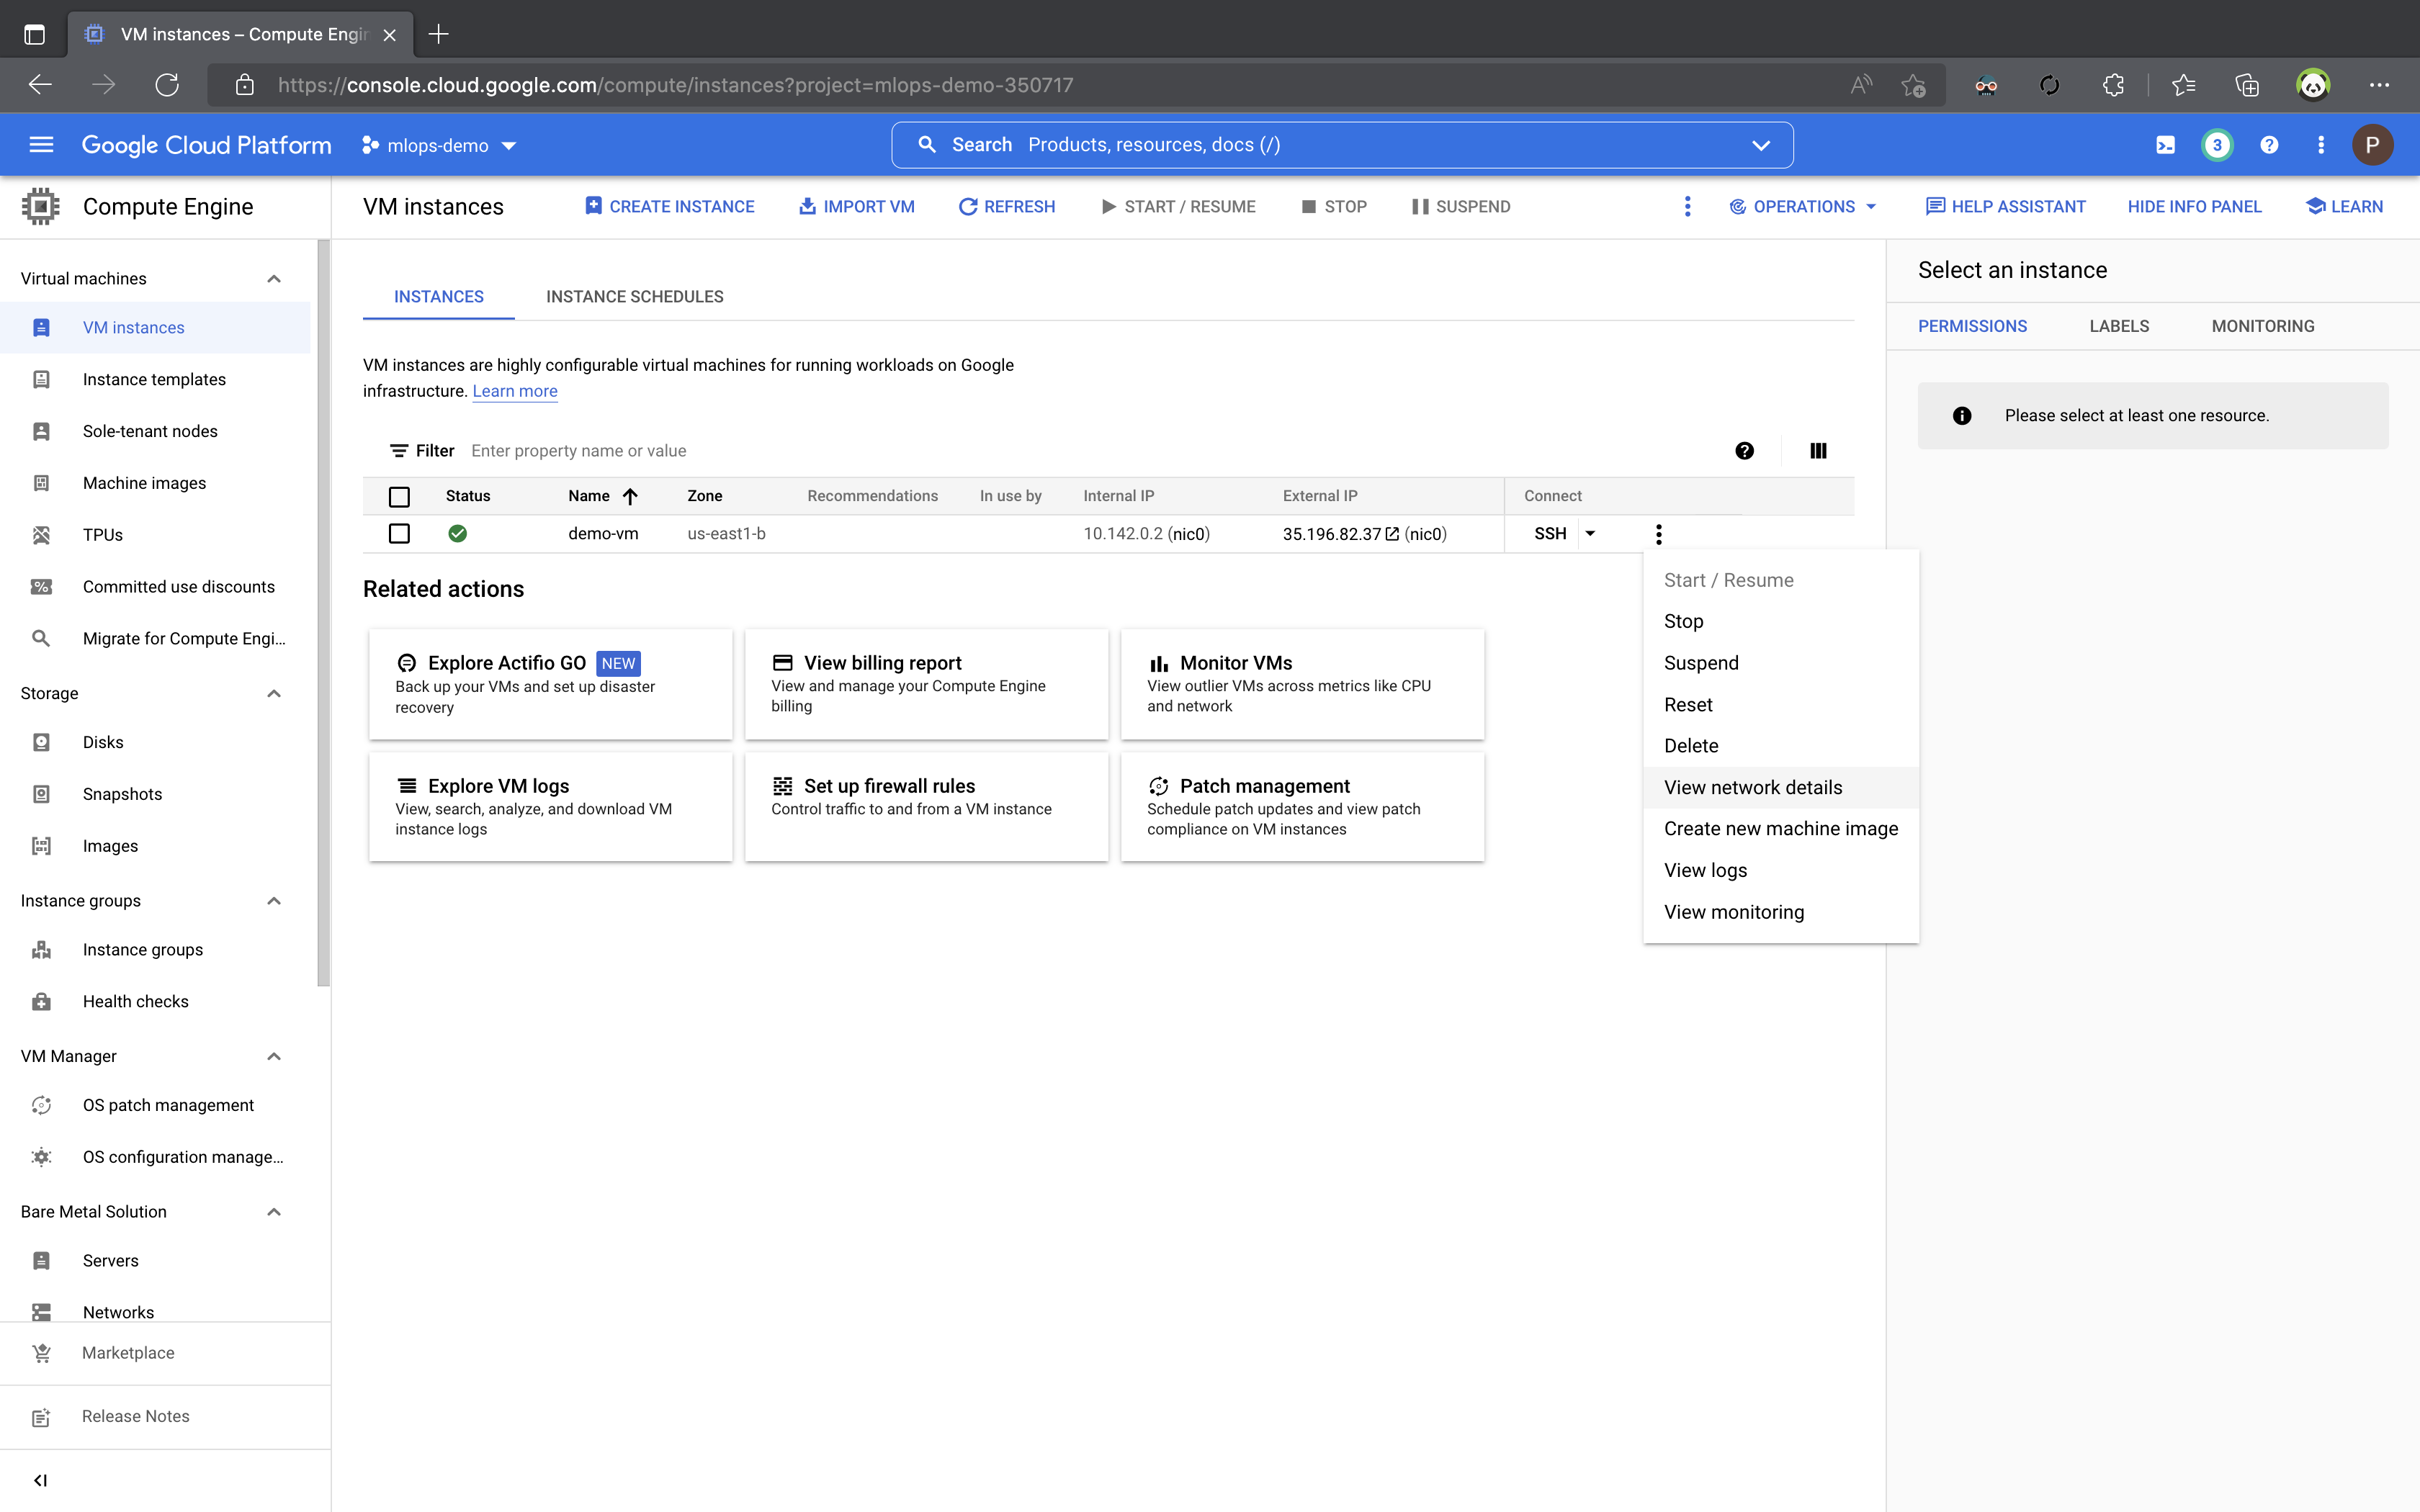Choose Stop from the context menu
This screenshot has height=1512, width=2420.
[1780, 621]
